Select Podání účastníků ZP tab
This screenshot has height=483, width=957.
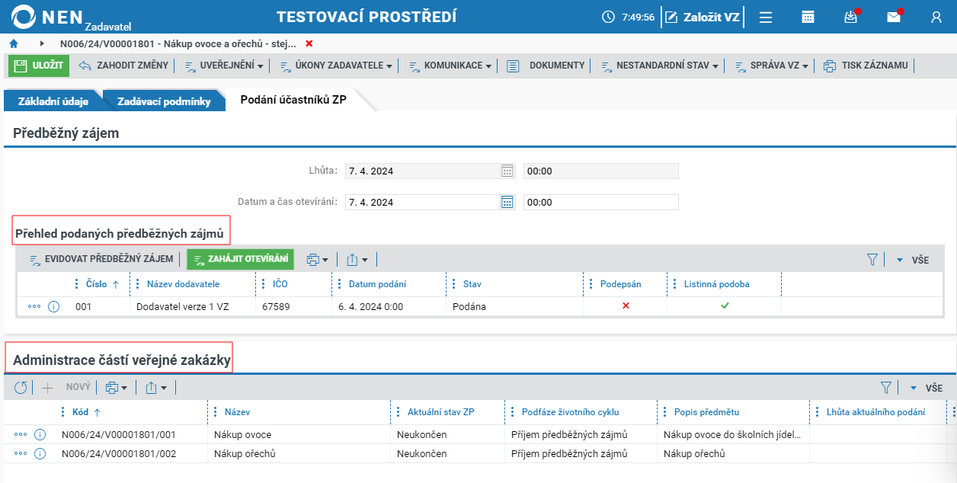(x=293, y=100)
